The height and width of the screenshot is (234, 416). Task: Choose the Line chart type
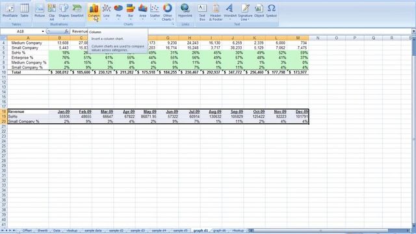pos(107,12)
